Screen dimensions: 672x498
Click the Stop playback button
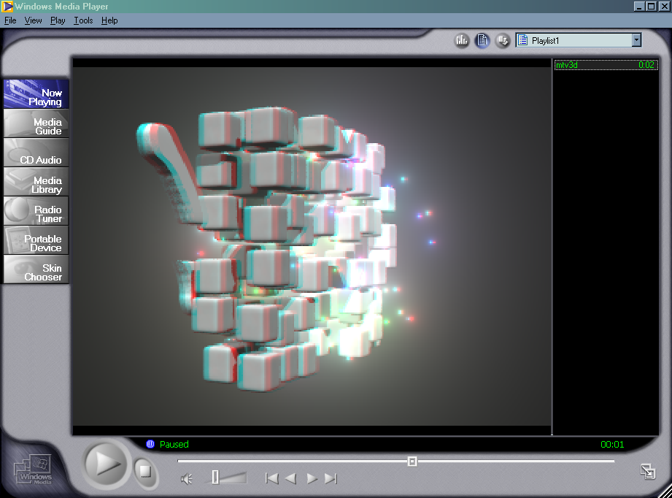145,471
